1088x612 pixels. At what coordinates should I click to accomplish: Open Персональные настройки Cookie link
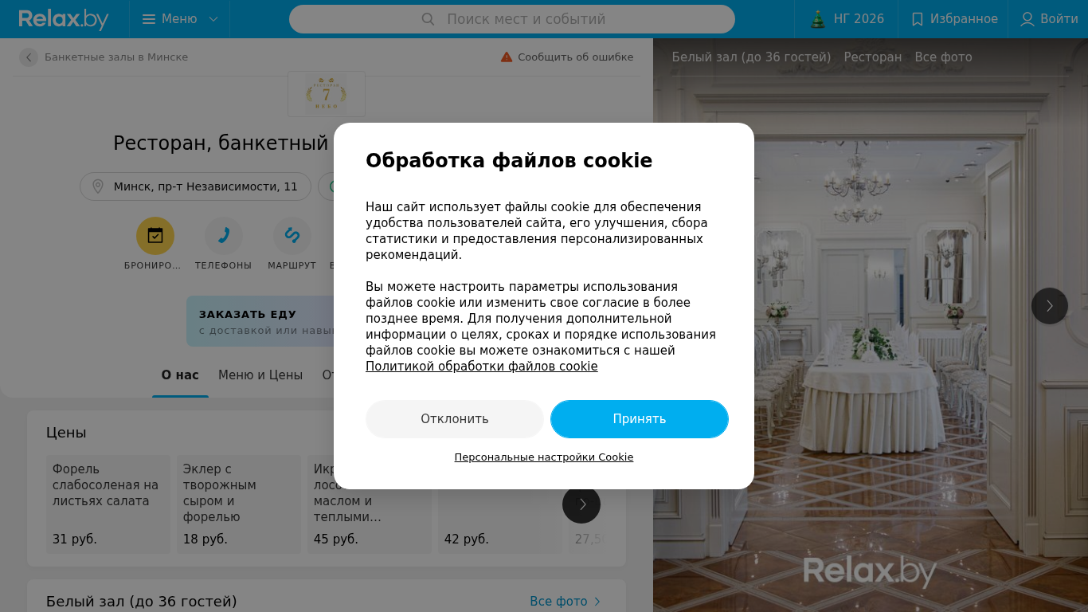(x=544, y=457)
